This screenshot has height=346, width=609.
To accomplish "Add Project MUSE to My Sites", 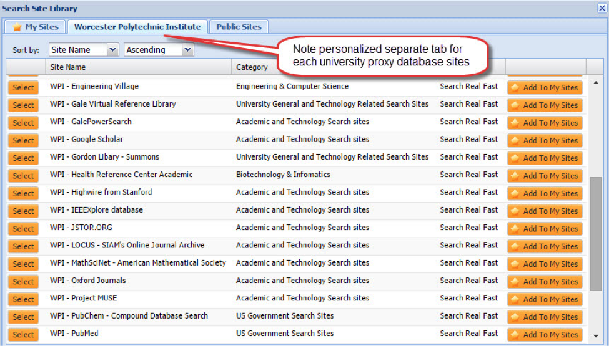I will pyautogui.click(x=545, y=299).
